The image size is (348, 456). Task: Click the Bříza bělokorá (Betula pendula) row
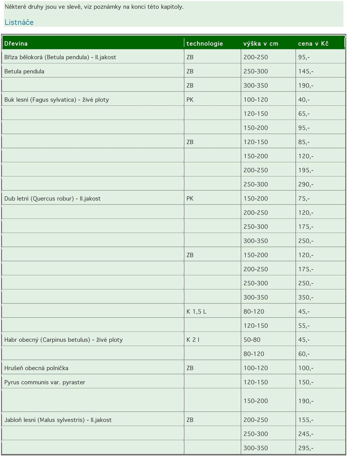coord(174,57)
